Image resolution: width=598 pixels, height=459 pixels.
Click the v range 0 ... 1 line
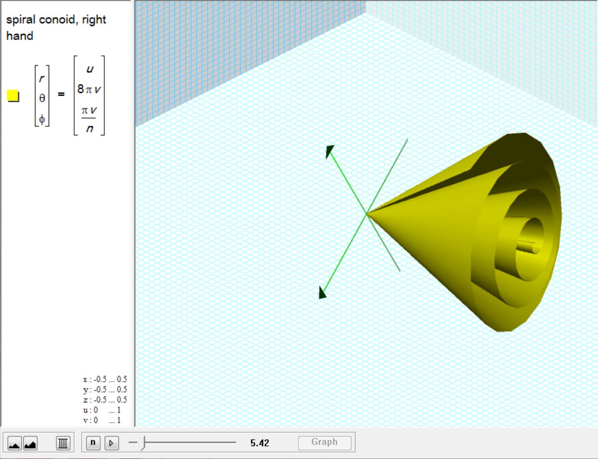(102, 420)
